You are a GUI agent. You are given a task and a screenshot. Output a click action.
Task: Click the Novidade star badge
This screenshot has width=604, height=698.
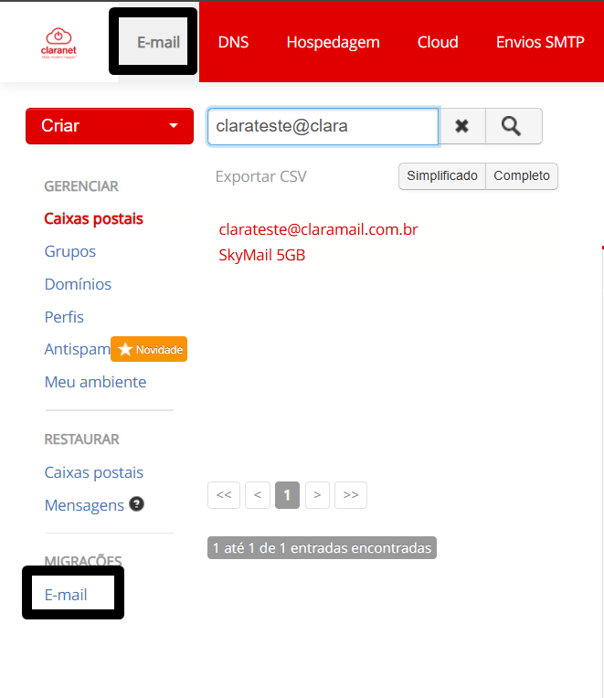(x=149, y=349)
